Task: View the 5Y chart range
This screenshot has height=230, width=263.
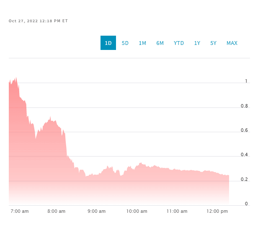Action: [214, 43]
